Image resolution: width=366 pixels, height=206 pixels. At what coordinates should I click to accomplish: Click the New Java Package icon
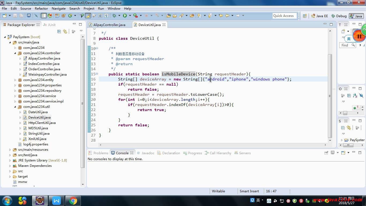(x=64, y=16)
